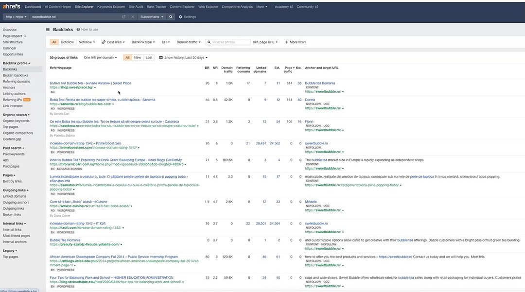This screenshot has height=292, width=525.
Task: Open Keywords Explorer in top menu
Action: (x=111, y=7)
